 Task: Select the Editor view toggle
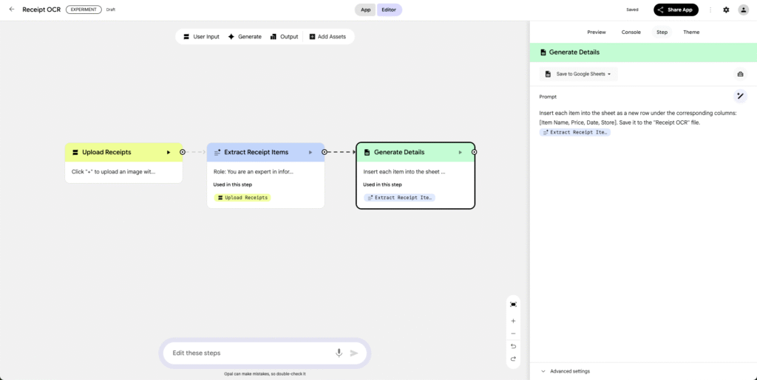coord(390,10)
